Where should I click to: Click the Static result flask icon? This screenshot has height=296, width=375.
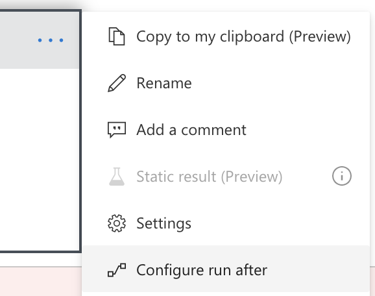tap(117, 177)
